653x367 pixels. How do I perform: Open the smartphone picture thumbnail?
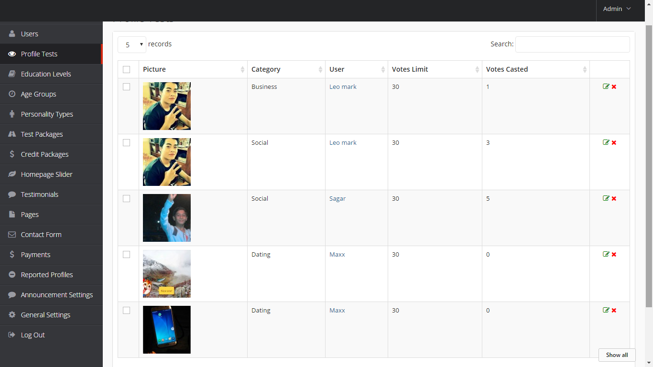click(167, 330)
